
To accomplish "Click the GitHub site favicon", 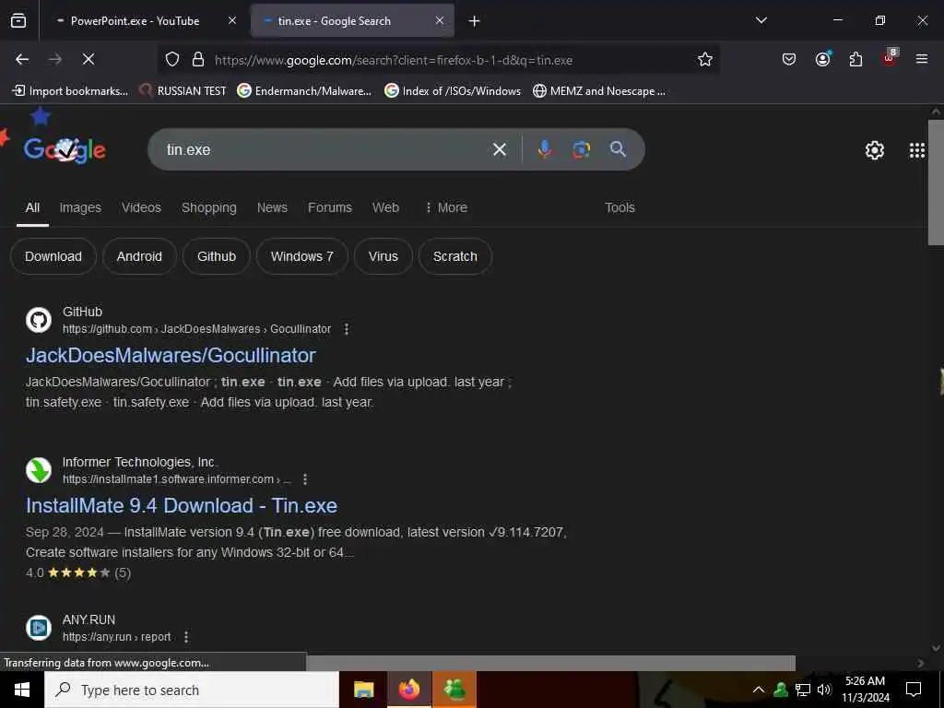I will [x=39, y=320].
